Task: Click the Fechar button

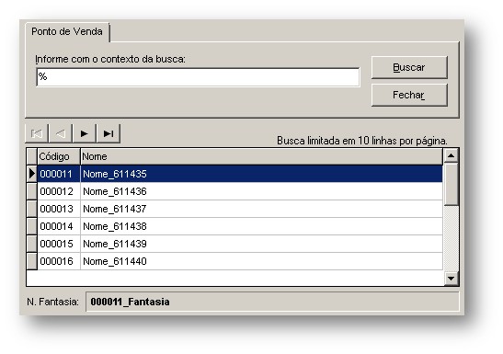Action: (x=409, y=96)
